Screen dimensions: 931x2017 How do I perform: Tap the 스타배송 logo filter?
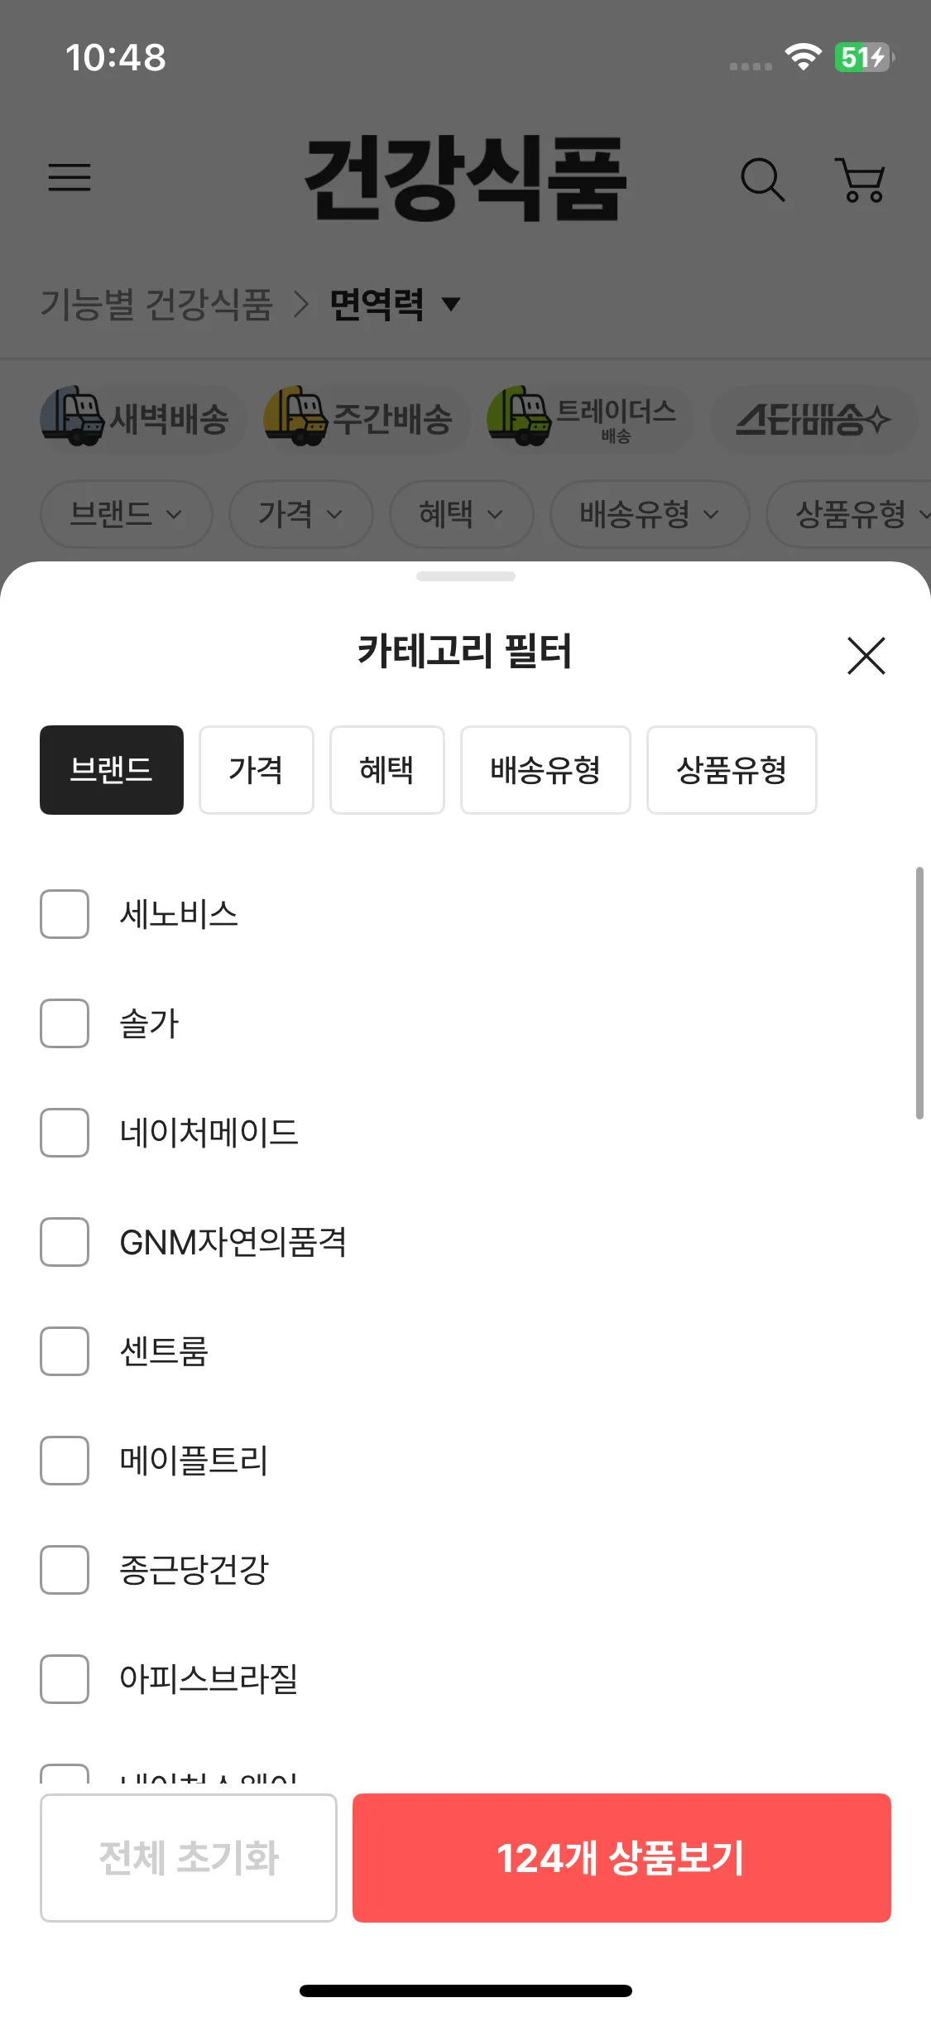(x=813, y=420)
